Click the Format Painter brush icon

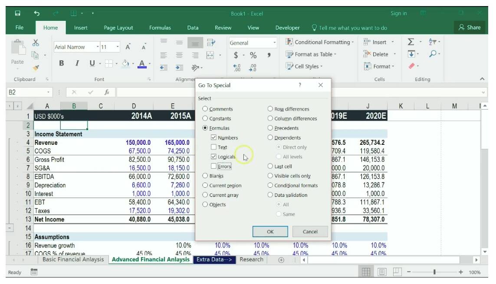(36, 67)
